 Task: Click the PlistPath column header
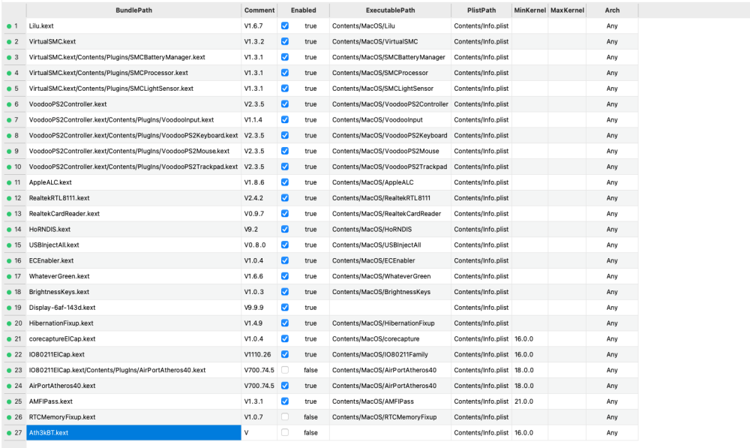coord(481,10)
